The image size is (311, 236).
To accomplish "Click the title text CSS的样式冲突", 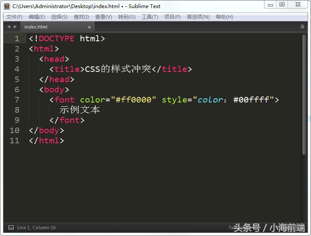I will (x=118, y=69).
